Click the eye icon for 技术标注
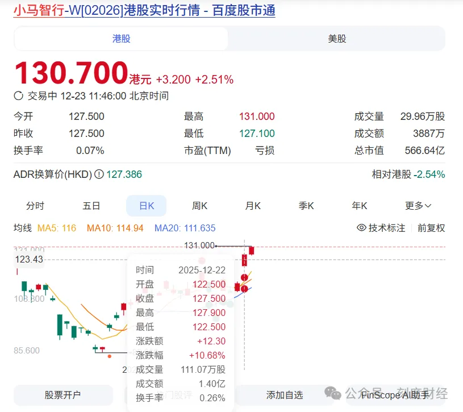This screenshot has height=412, width=463. pos(361,228)
